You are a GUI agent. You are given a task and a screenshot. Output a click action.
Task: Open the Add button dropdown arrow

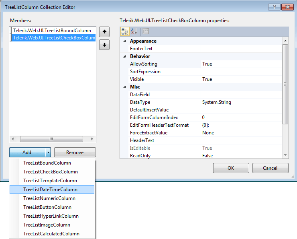point(48,152)
